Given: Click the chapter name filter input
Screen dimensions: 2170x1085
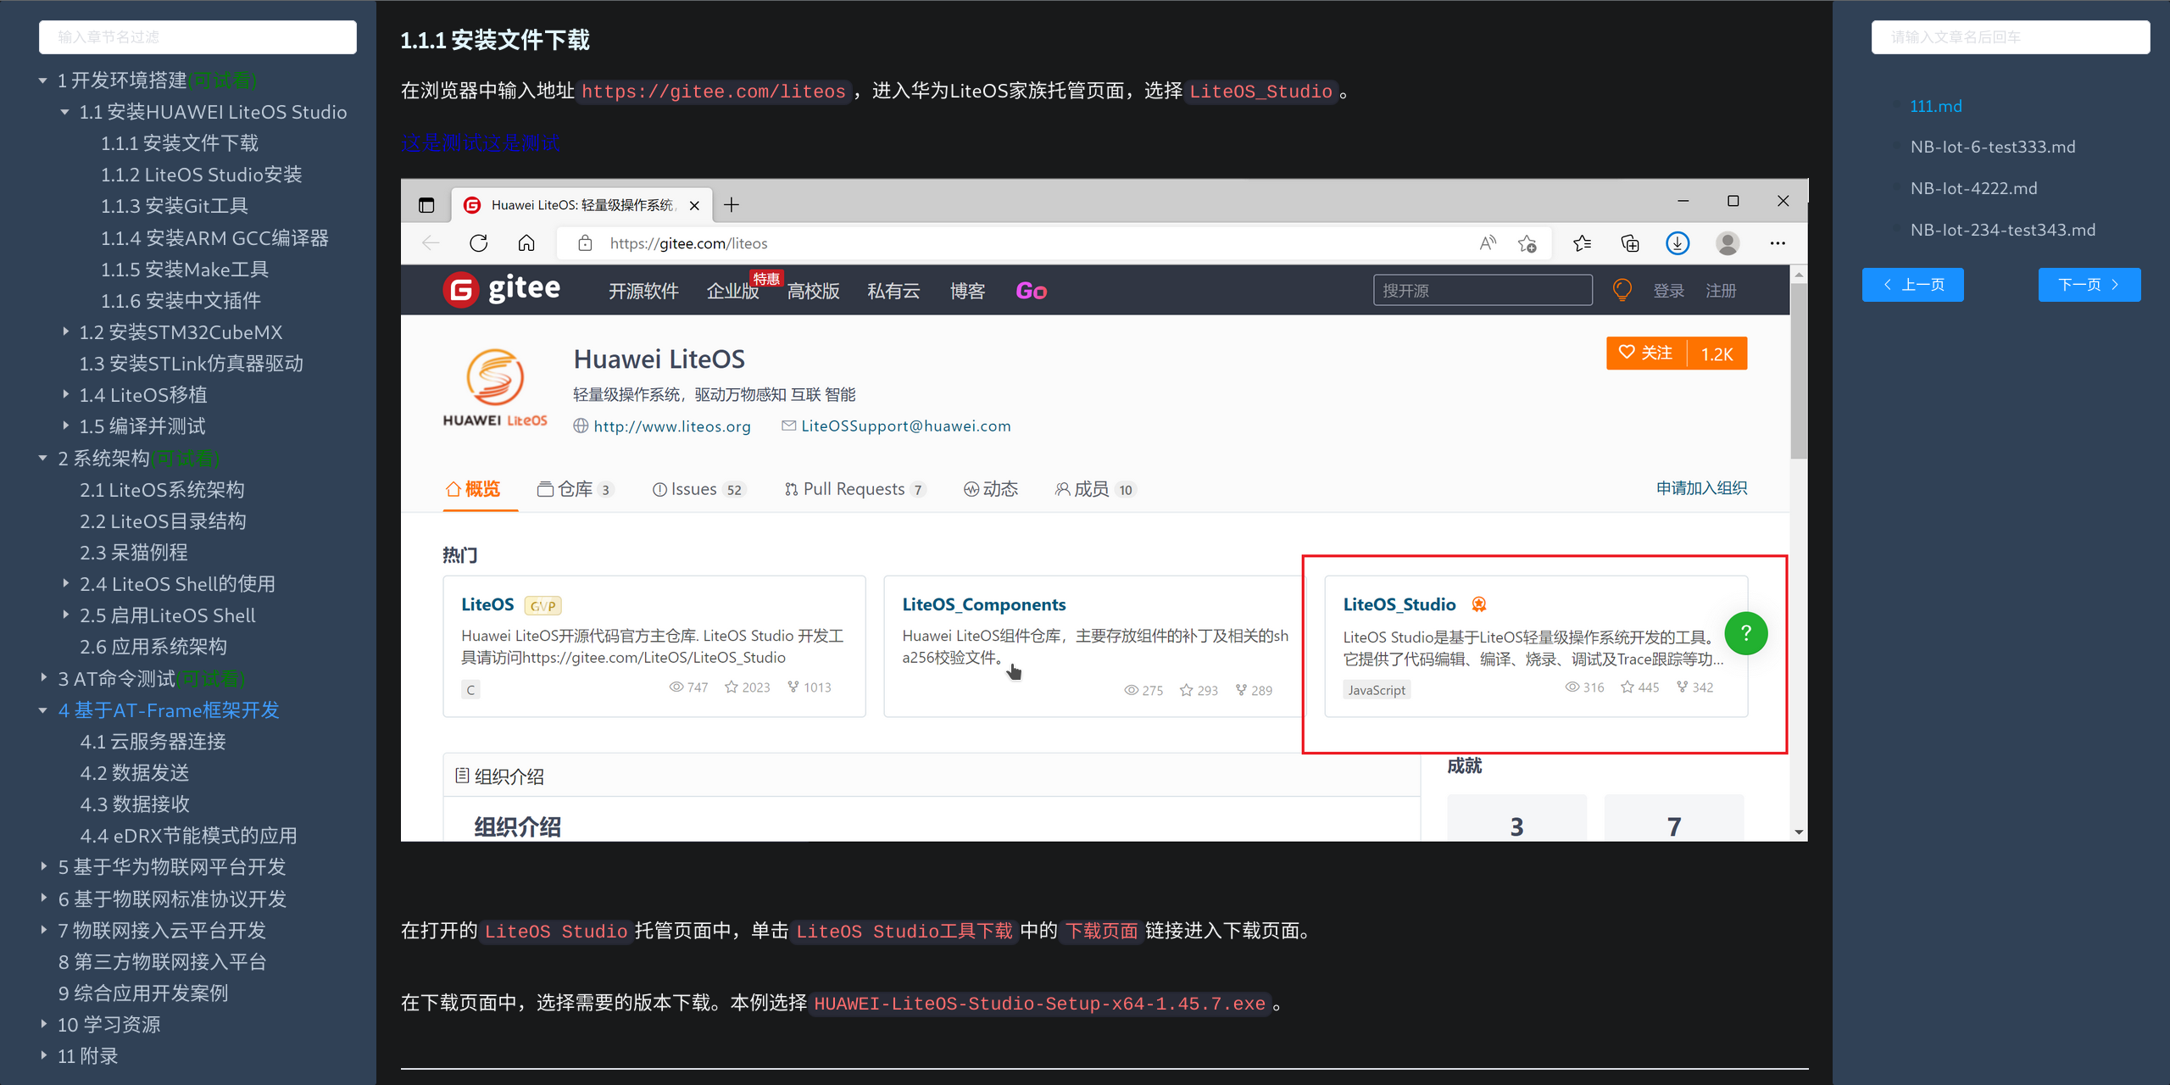Looking at the screenshot, I should click(x=198, y=37).
